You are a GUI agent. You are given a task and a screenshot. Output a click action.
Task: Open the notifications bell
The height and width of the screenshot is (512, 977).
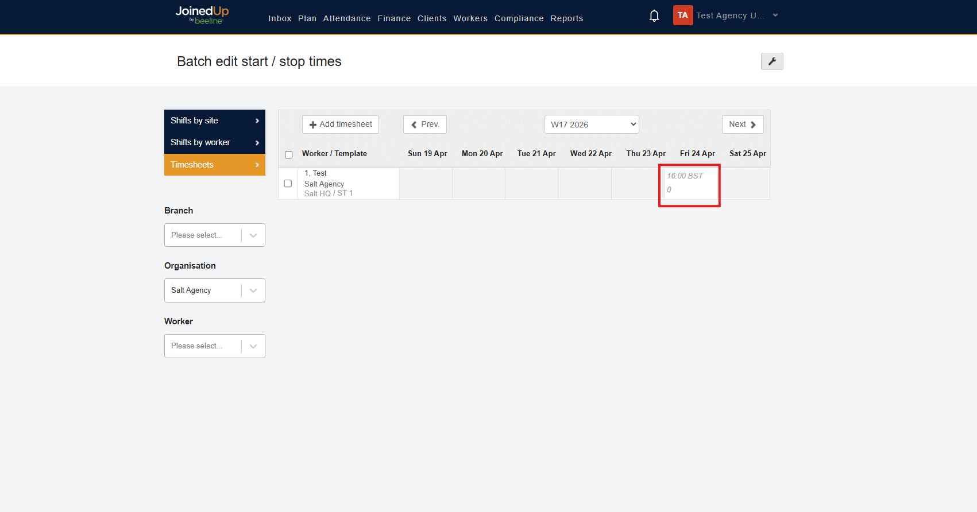click(654, 16)
